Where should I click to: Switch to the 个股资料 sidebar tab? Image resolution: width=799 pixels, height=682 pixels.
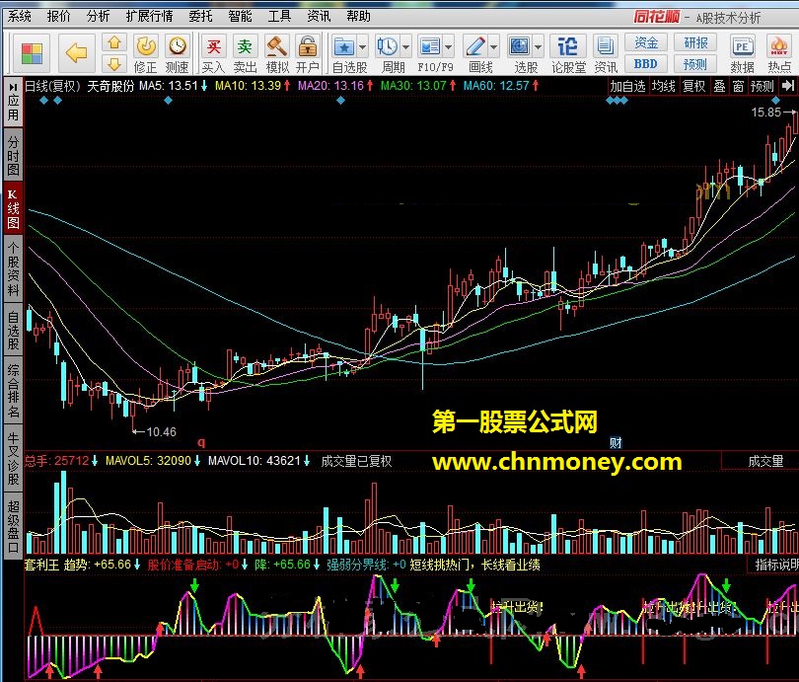tap(13, 268)
